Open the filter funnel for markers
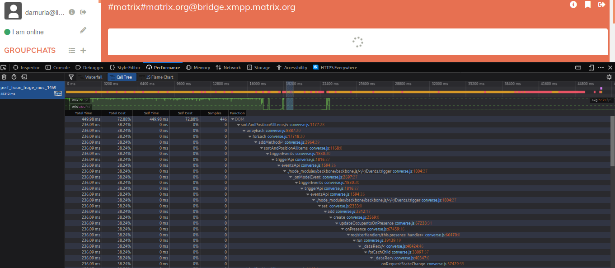 point(71,77)
